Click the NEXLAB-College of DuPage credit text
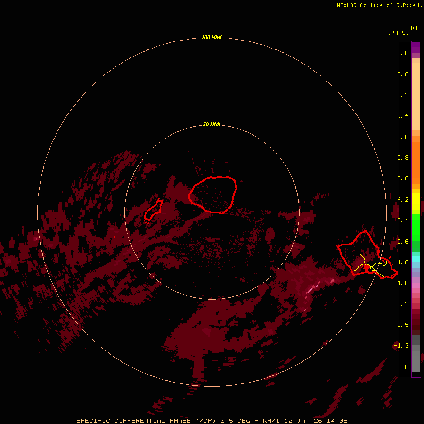424x424 pixels. coord(379,5)
